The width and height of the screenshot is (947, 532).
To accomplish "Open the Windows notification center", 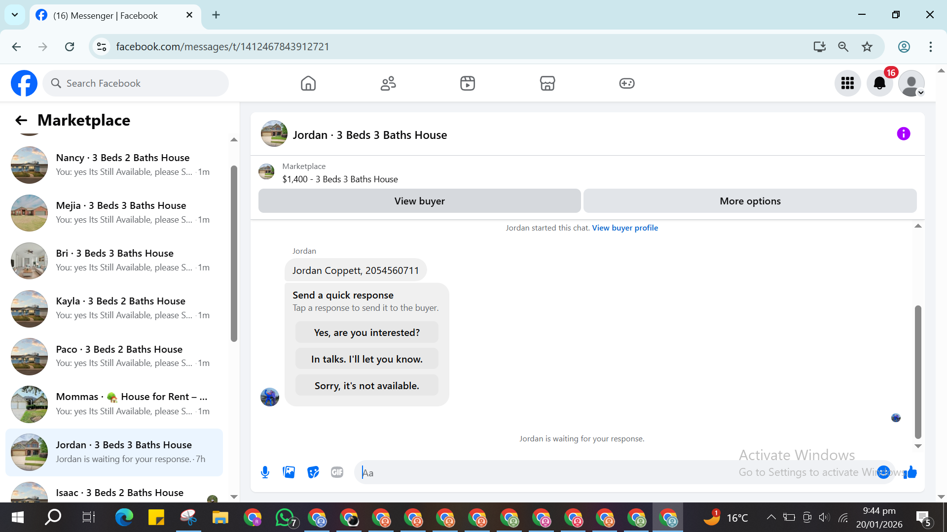I will pos(923,518).
